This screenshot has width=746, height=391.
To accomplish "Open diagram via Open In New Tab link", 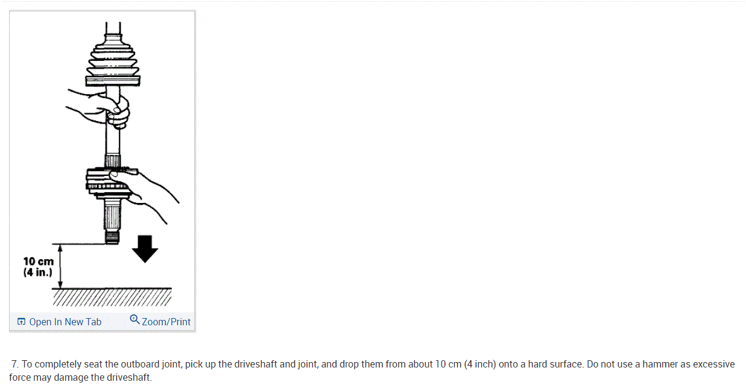I will pyautogui.click(x=65, y=322).
